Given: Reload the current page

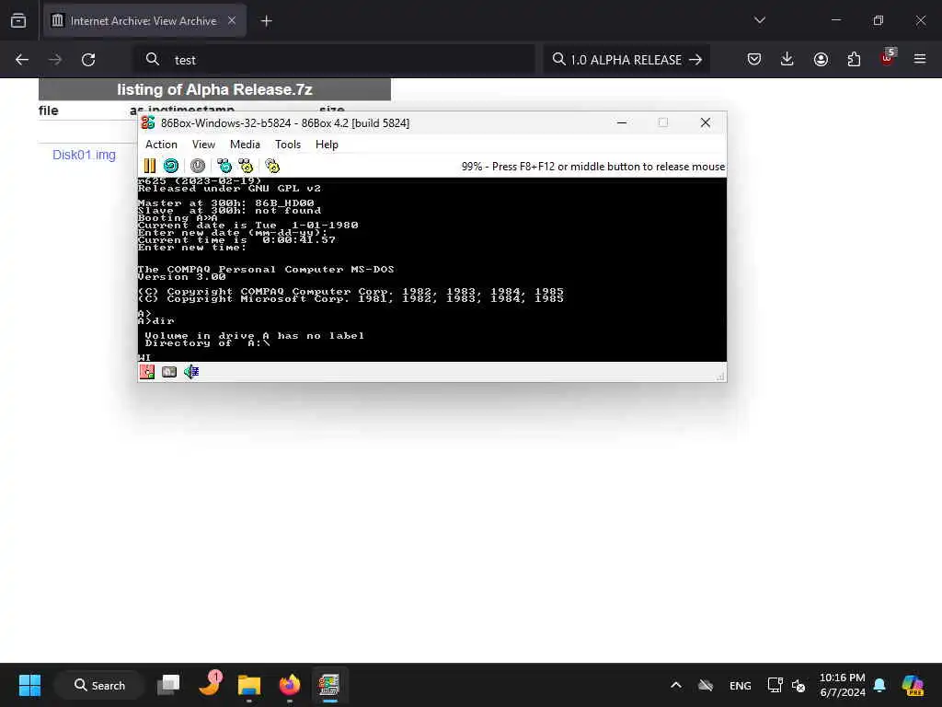Looking at the screenshot, I should point(88,60).
